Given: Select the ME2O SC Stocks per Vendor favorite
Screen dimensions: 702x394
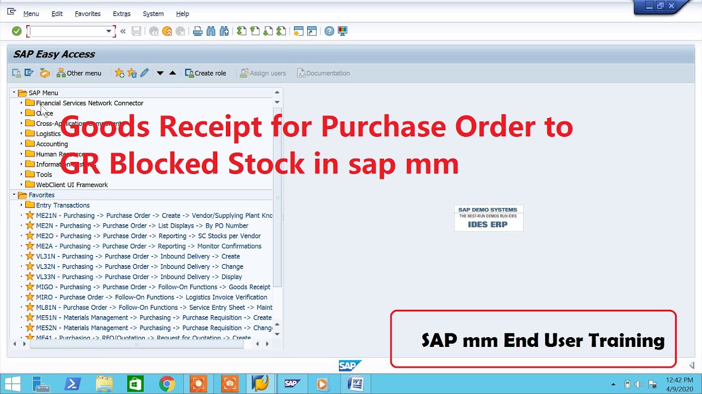Looking at the screenshot, I should (148, 236).
